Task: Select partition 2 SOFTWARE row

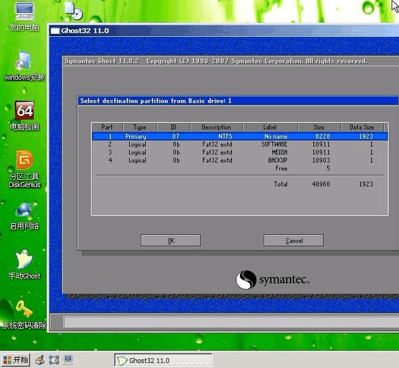Action: (240, 144)
